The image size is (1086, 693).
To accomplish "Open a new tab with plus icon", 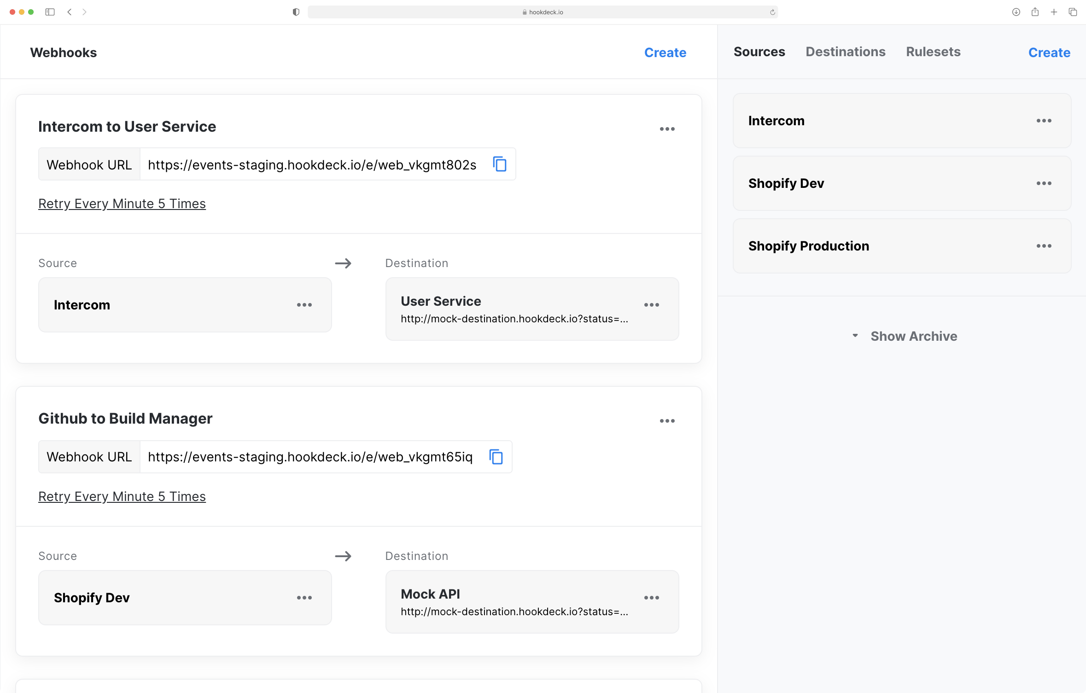I will click(x=1054, y=12).
